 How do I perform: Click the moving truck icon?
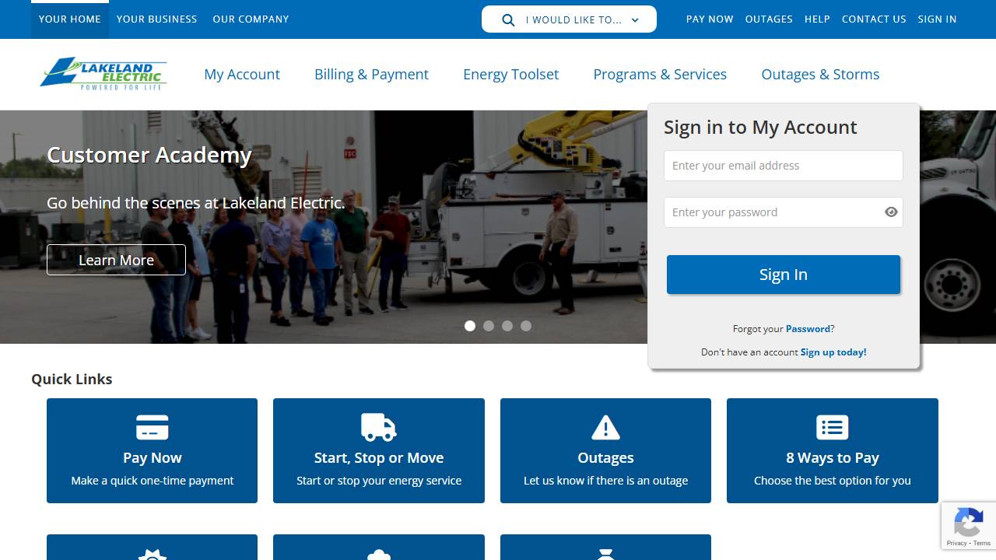pos(379,428)
